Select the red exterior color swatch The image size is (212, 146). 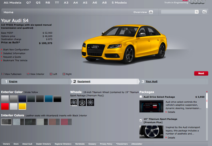5,106
